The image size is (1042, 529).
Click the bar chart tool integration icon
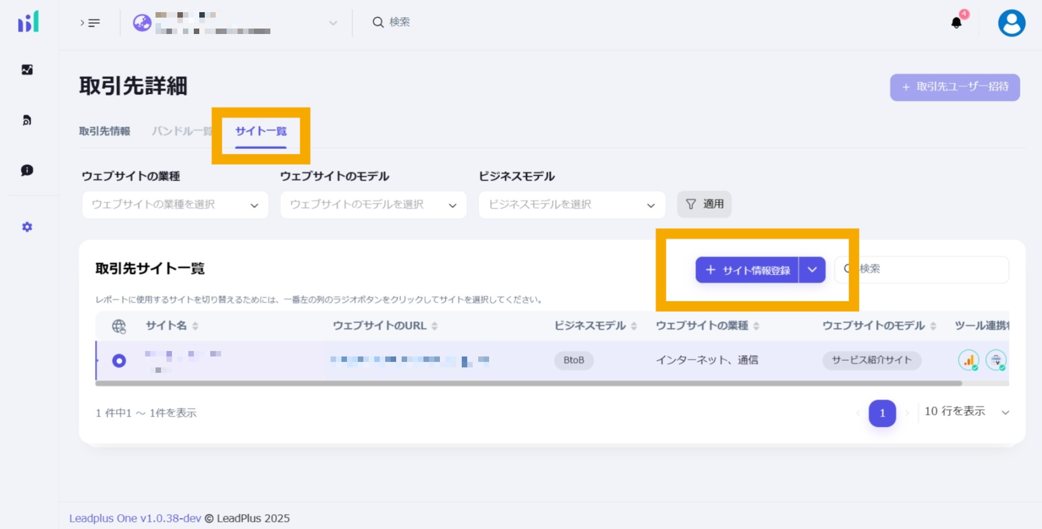tap(968, 360)
